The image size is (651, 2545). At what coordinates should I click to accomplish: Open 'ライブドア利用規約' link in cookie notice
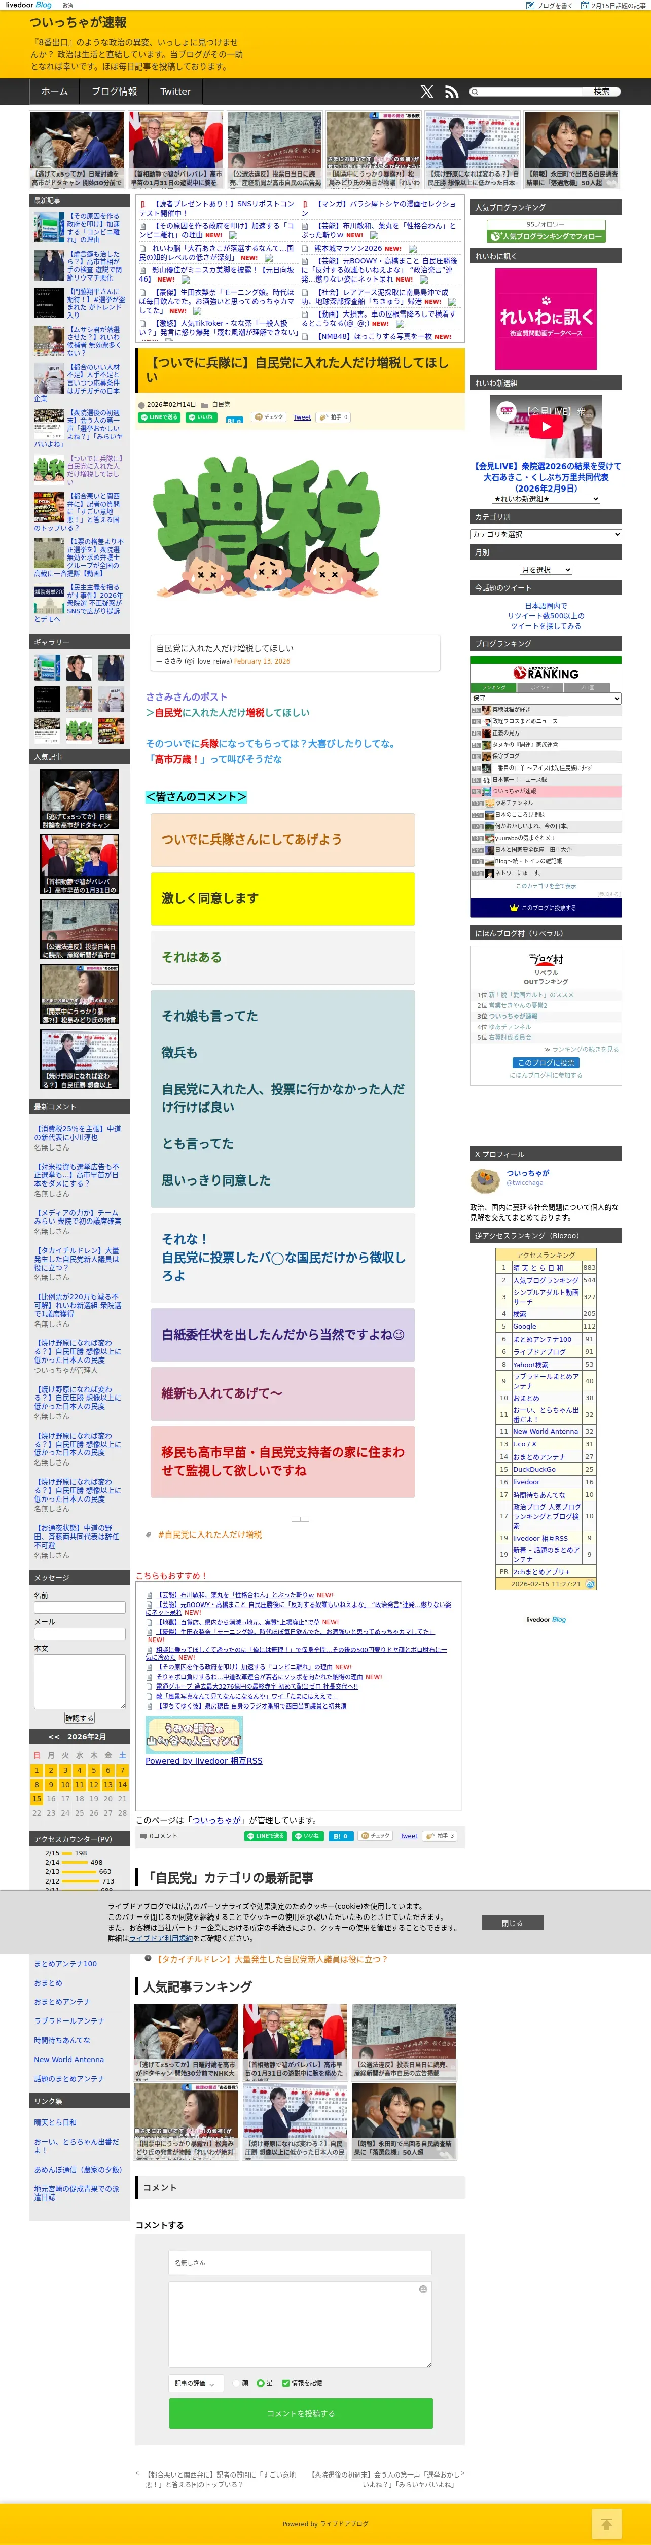pos(161,1938)
